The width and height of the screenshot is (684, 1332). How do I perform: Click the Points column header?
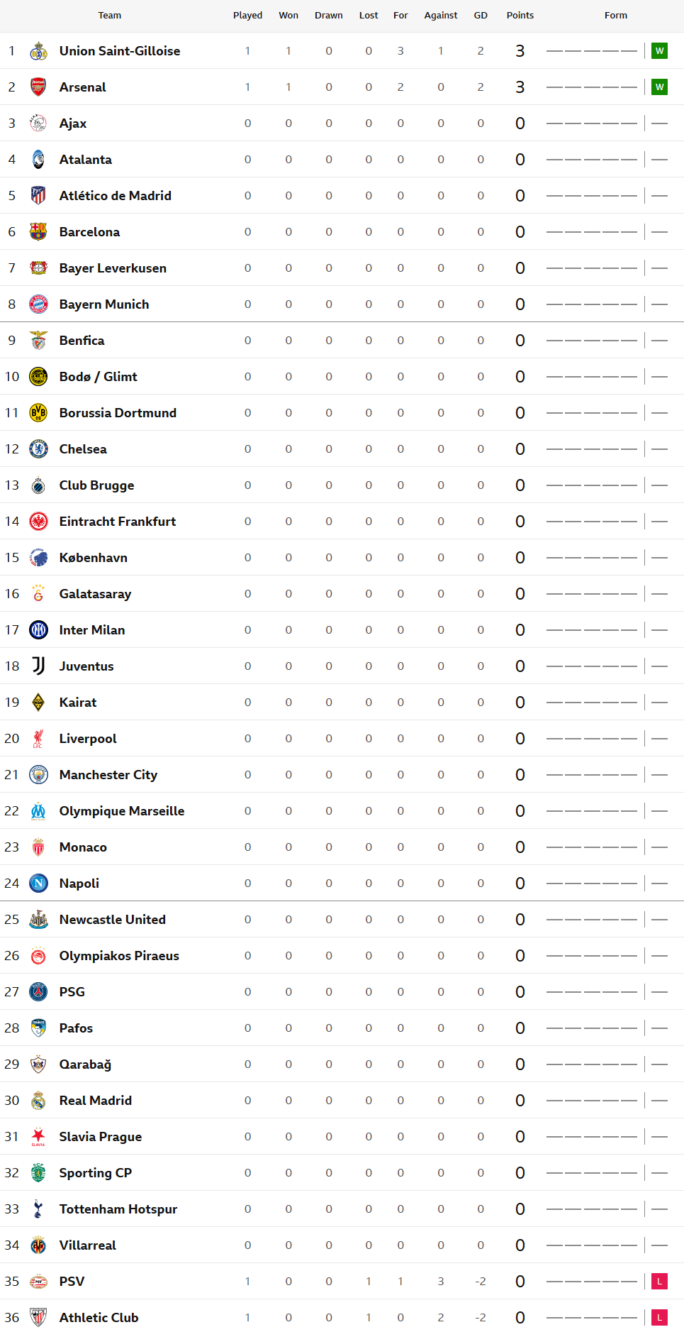point(520,16)
